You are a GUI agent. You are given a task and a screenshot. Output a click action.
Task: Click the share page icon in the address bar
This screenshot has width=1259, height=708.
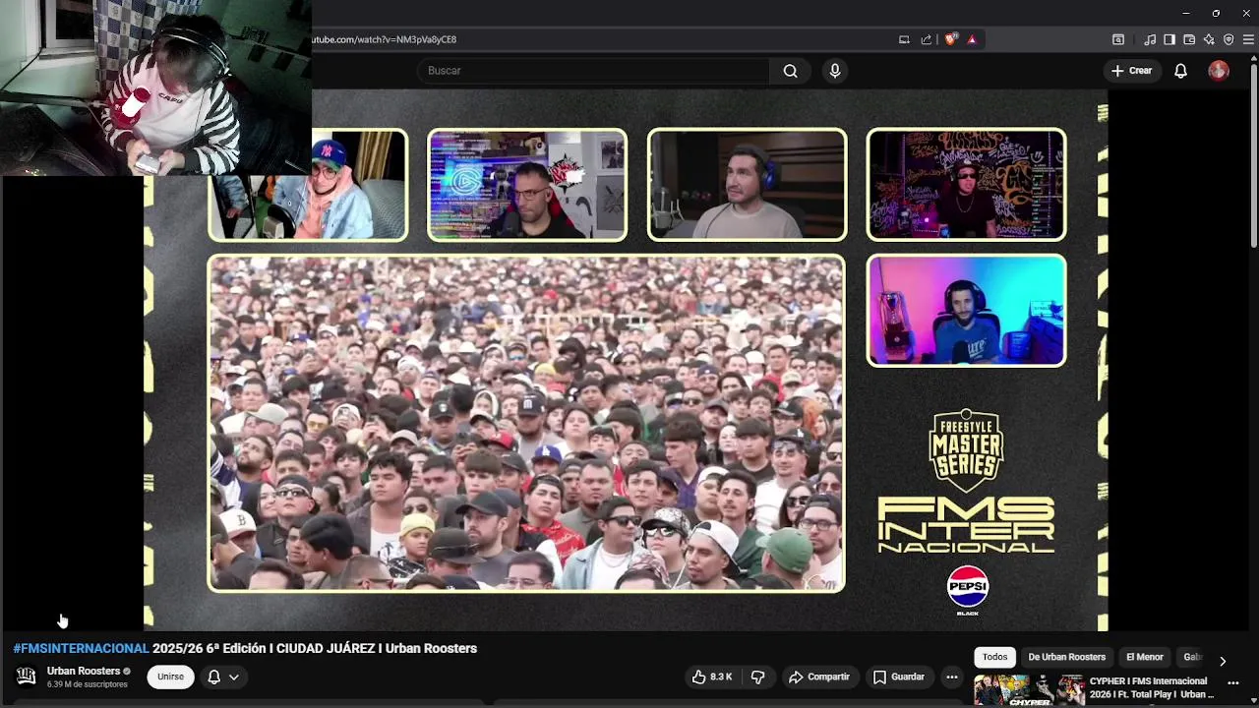pyautogui.click(x=926, y=39)
